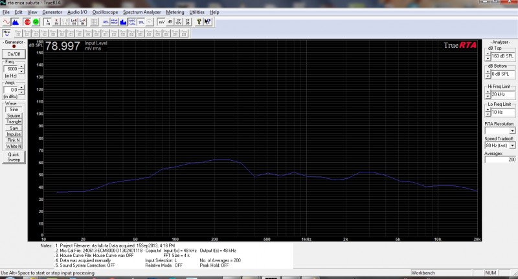Screen dimensions: 518x279
Task: Open the Spectrum Analyzer menu
Action: (142, 12)
